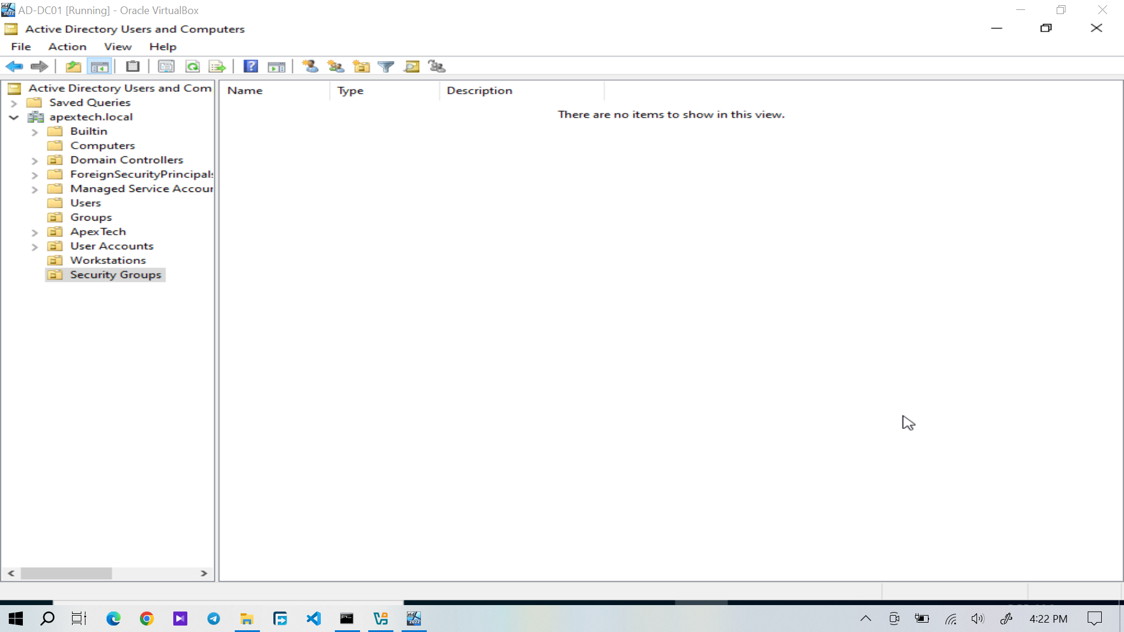Expand the Domain Controllers OU
This screenshot has height=632, width=1124.
coord(35,160)
